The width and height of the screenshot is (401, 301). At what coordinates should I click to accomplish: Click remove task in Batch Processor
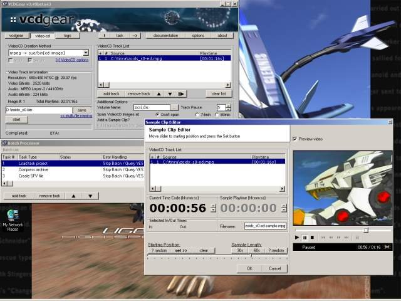point(49,196)
